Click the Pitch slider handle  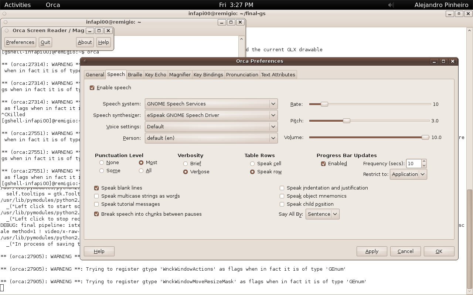click(346, 121)
